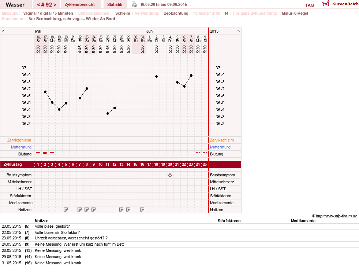Click the 'Minus-8-Regel' value
Screen dimensions: 359x279
tap(295, 13)
